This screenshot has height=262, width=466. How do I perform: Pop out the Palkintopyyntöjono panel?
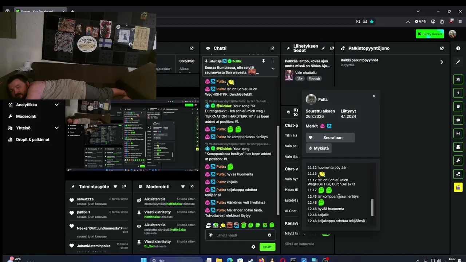[x=442, y=48]
